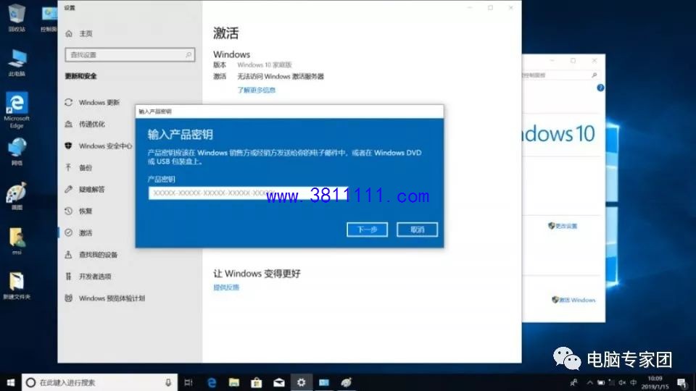Open Home in Settings sidebar

tap(79, 34)
